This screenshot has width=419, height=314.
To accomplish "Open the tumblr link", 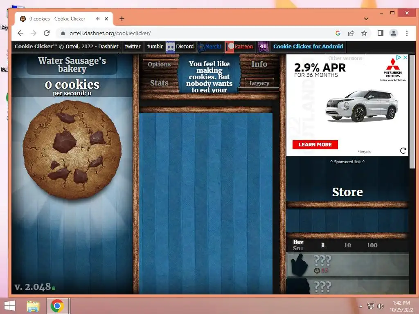I will coord(155,47).
